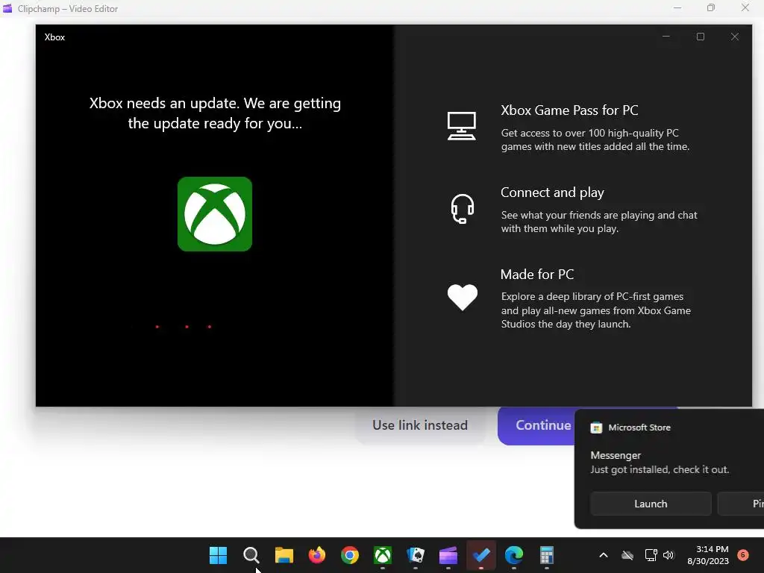Click the Xbox Game Pass for PC heading
Image resolution: width=764 pixels, height=573 pixels.
(x=569, y=110)
